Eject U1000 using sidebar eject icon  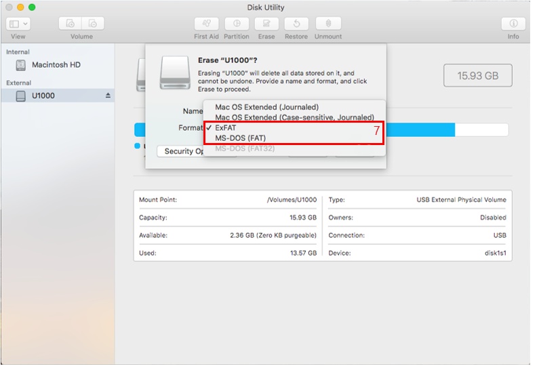[x=107, y=96]
